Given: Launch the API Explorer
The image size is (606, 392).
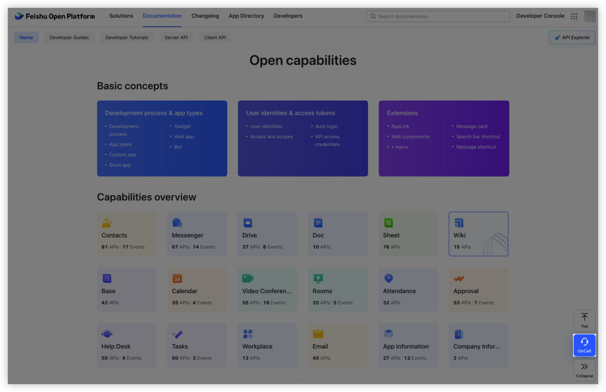Looking at the screenshot, I should pos(572,37).
